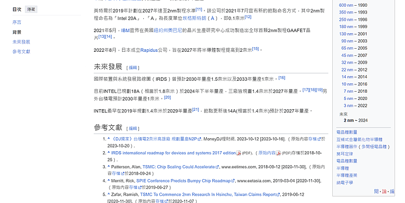Open reference 1 MoneyDJ 台積電2奈米 article
The height and width of the screenshot is (203, 405).
click(x=154, y=139)
